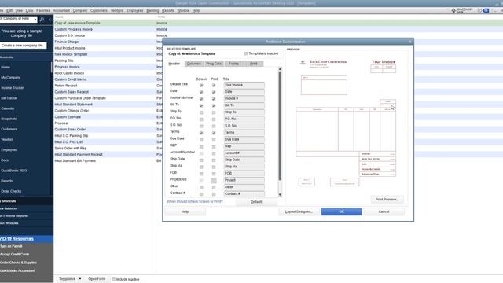The height and width of the screenshot is (283, 503).
Task: Open Income Tracker in sidebar
Action: pyautogui.click(x=13, y=88)
